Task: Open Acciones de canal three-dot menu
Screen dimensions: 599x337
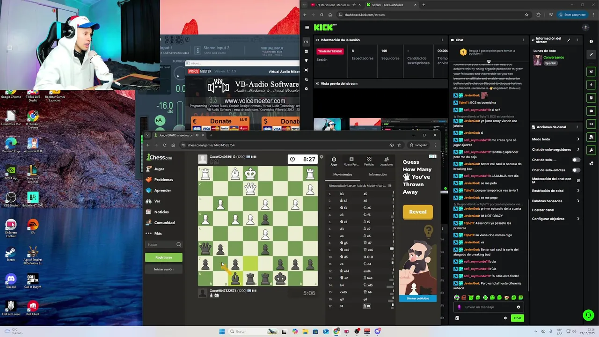Action: pos(577,127)
